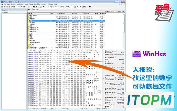
Task: Click the Open Disk toolbar icon
Action: [x=61, y=7]
